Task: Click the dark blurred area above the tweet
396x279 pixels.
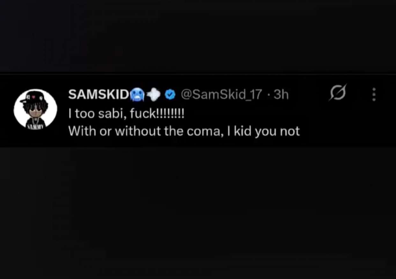Action: click(x=198, y=35)
